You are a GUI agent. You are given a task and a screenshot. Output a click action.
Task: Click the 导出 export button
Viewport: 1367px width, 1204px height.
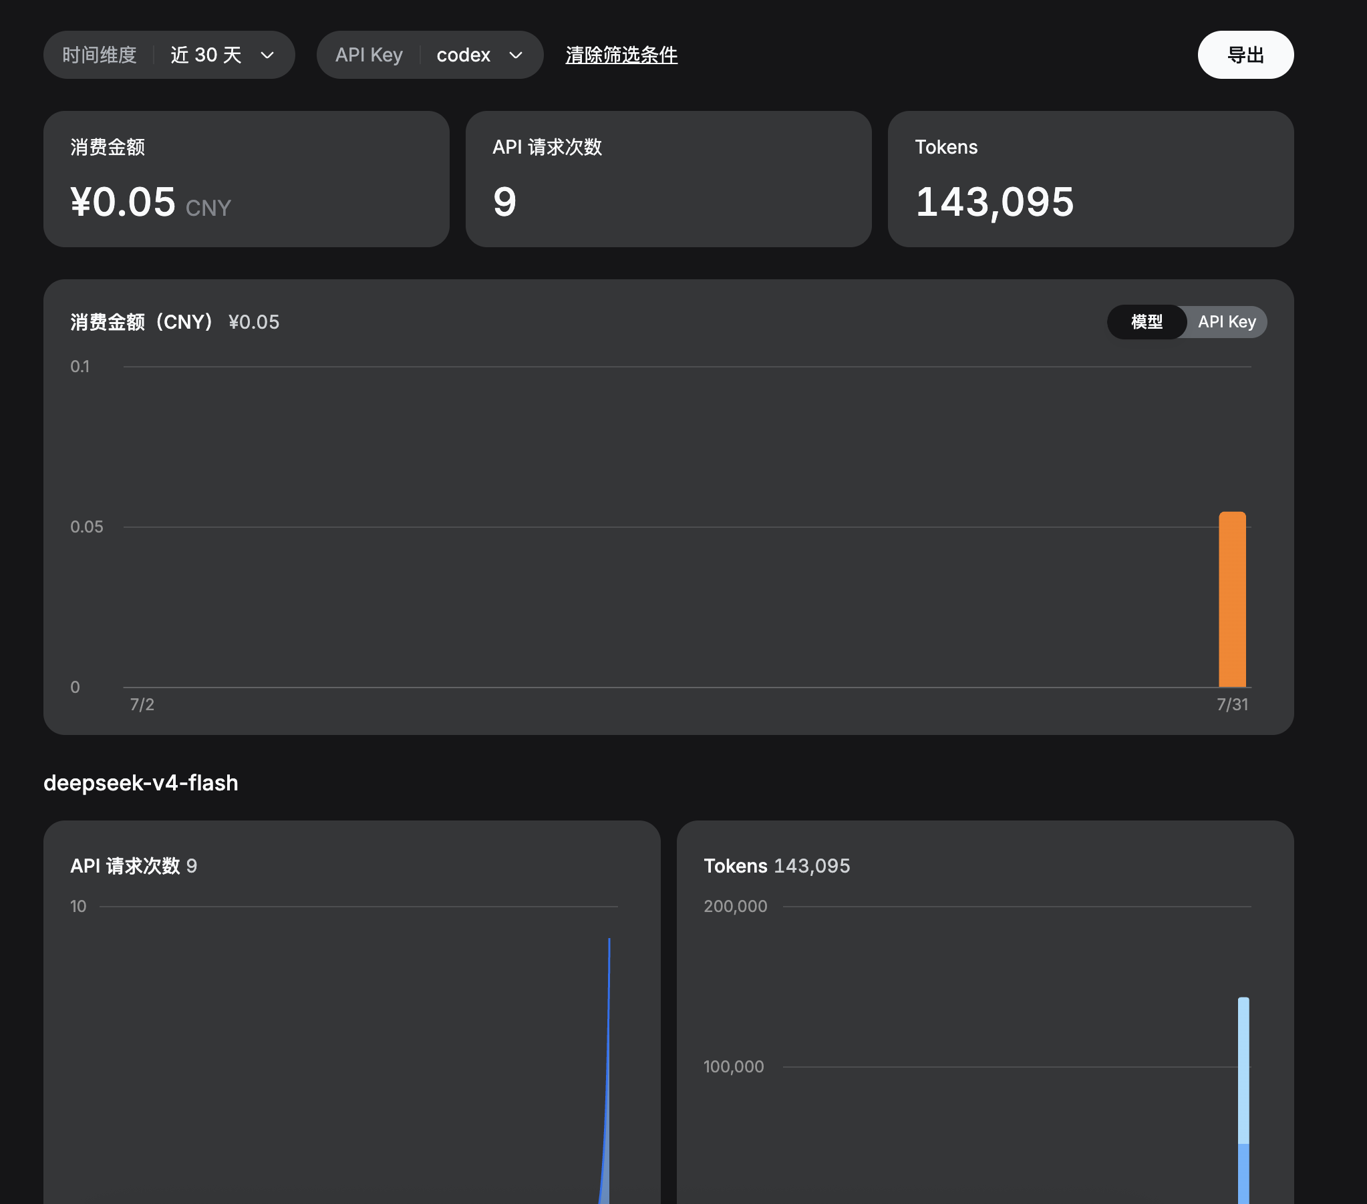click(1245, 55)
